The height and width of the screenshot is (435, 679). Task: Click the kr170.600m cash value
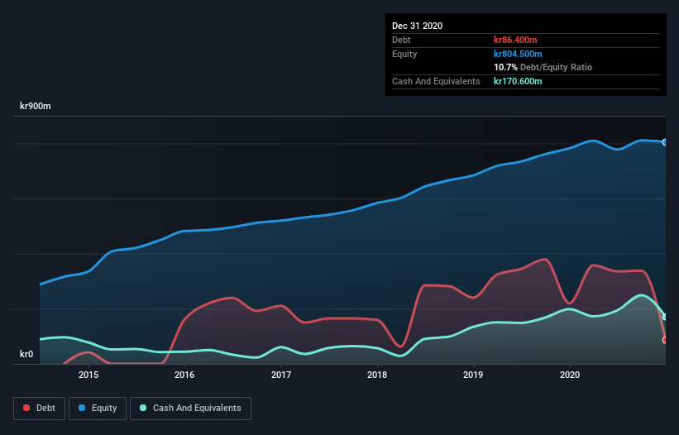point(518,81)
